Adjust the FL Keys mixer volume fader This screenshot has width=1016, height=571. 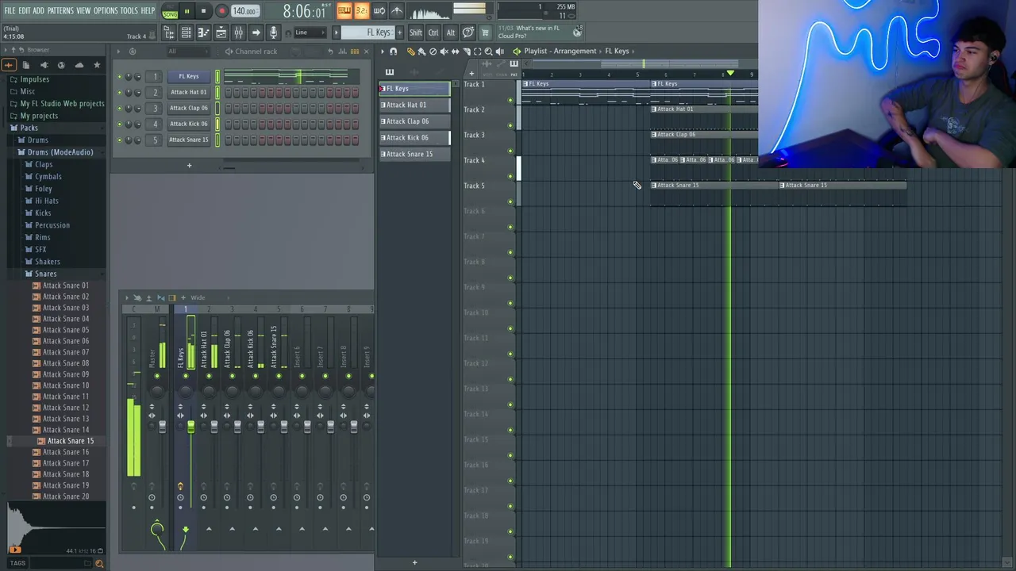click(x=190, y=427)
